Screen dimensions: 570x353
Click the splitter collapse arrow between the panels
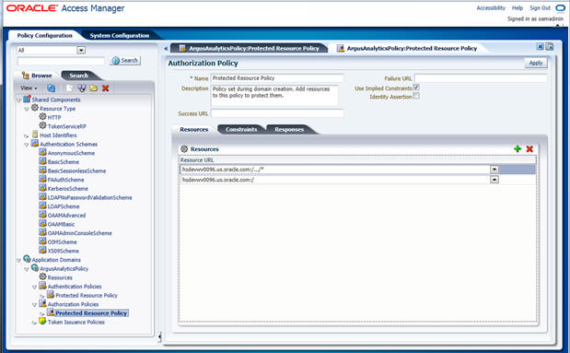point(159,337)
